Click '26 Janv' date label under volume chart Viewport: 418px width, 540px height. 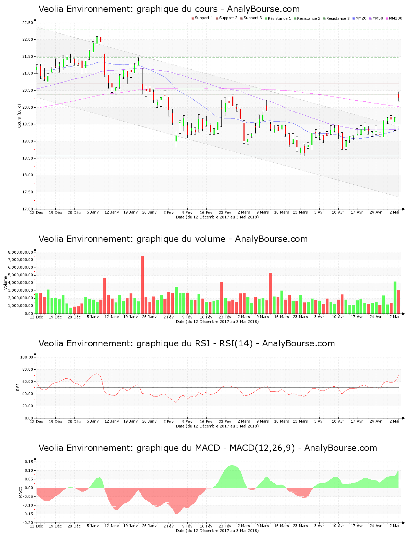tap(149, 317)
